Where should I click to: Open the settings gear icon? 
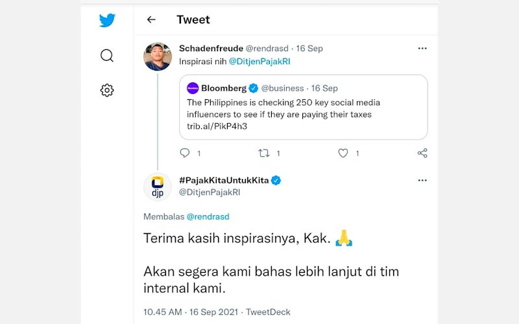point(107,91)
